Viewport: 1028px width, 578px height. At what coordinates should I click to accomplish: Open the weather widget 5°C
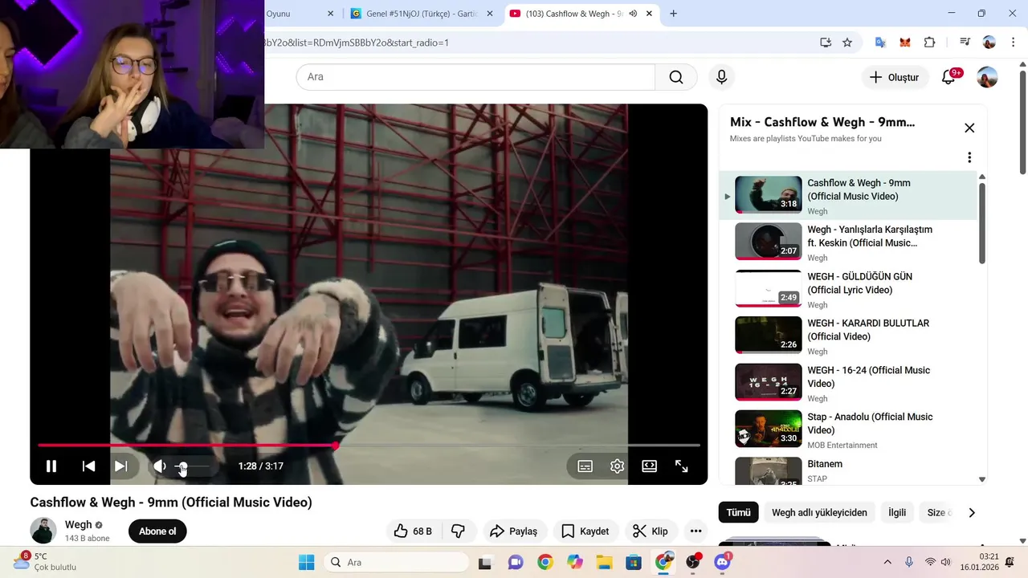(45, 561)
